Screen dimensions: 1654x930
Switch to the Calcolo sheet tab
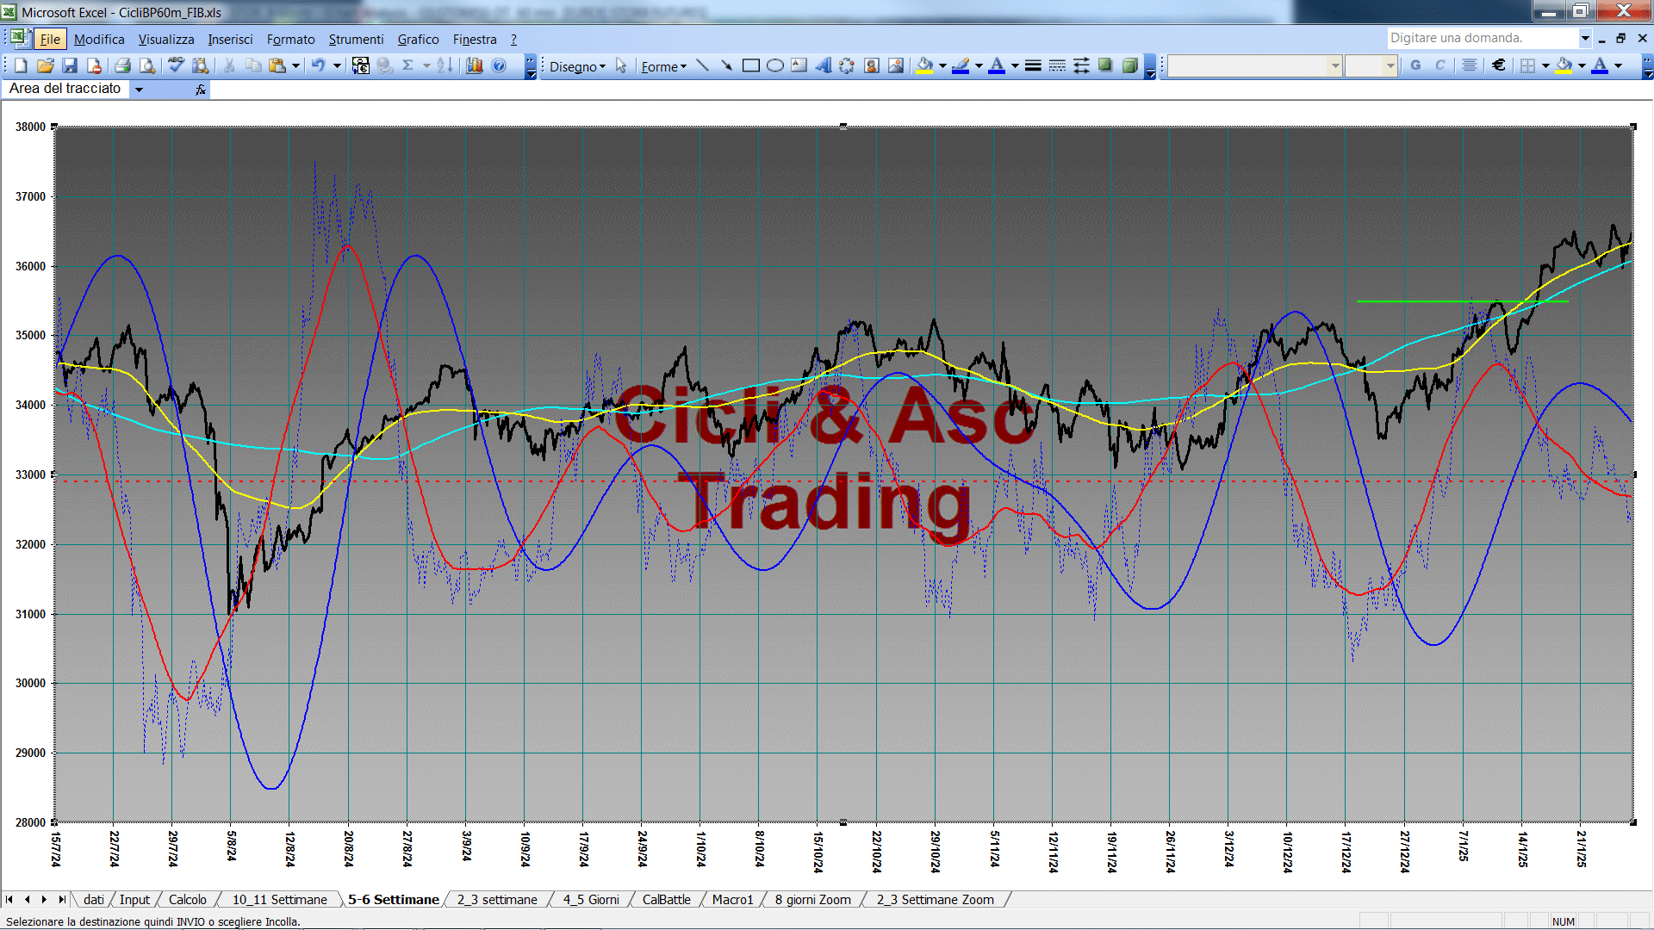pos(187,899)
